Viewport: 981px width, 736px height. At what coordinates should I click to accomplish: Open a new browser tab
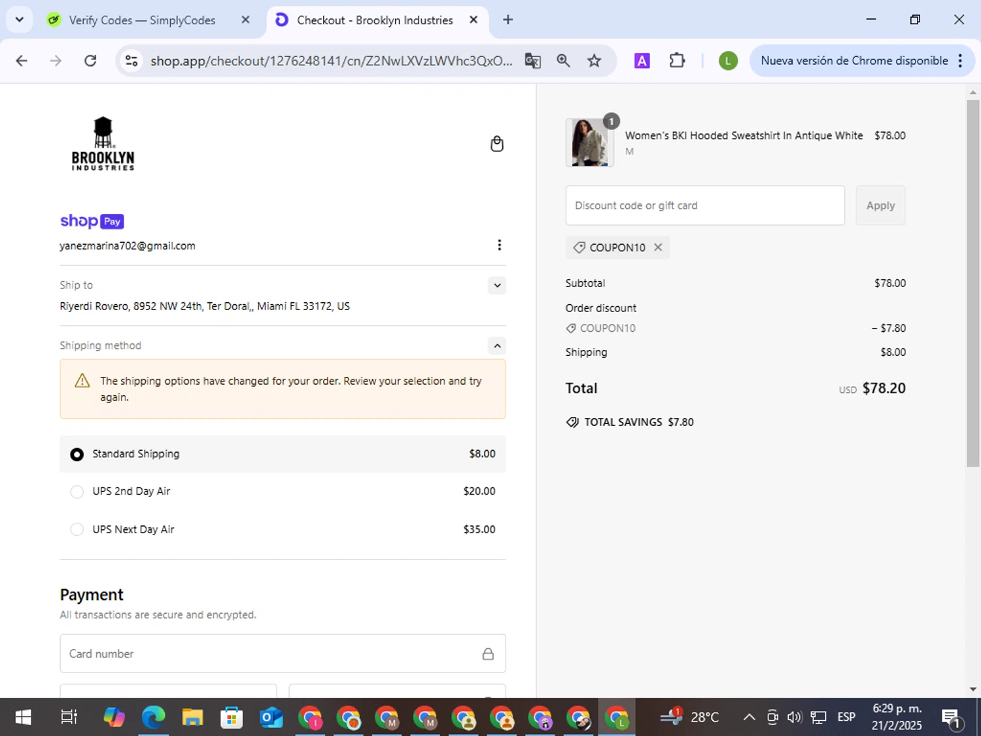click(x=508, y=20)
